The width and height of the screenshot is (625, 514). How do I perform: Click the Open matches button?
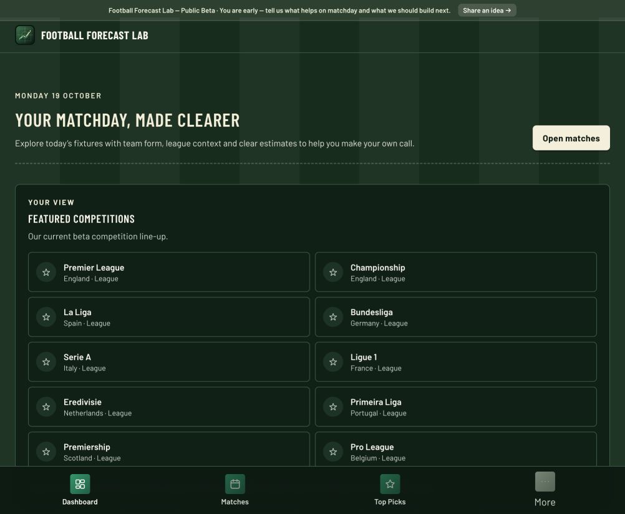click(x=571, y=138)
